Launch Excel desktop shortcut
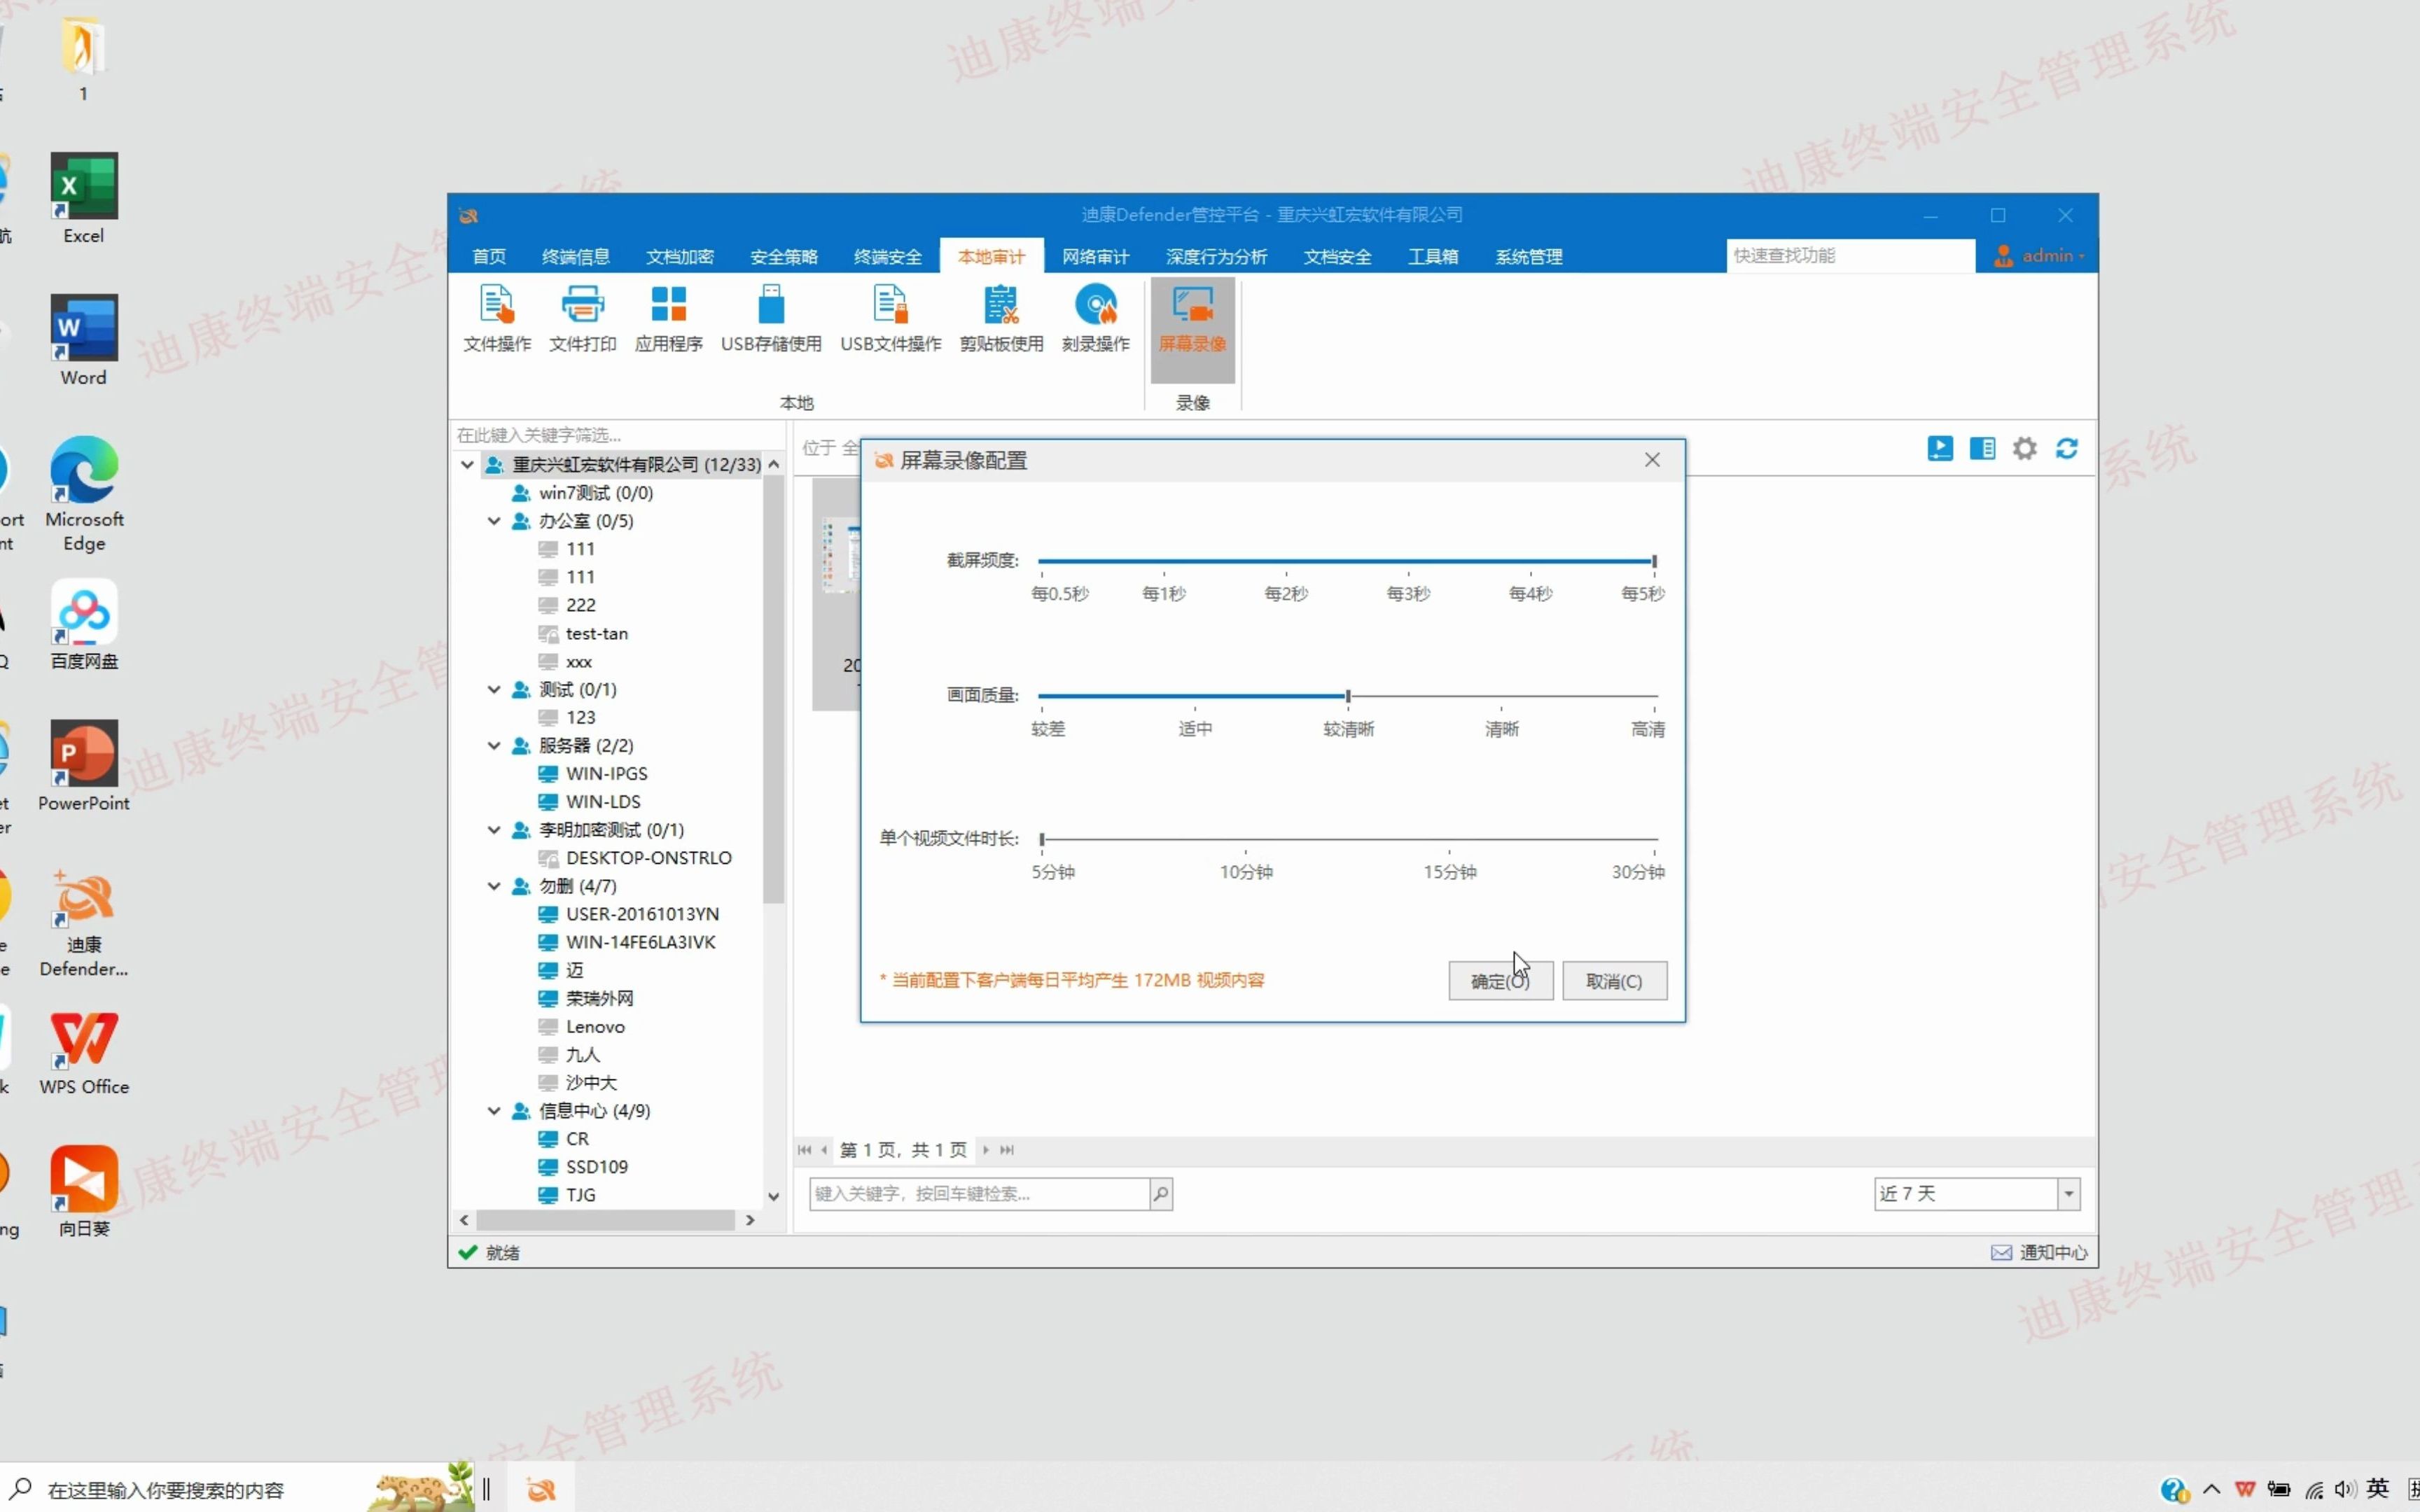This screenshot has height=1512, width=2420. (84, 198)
